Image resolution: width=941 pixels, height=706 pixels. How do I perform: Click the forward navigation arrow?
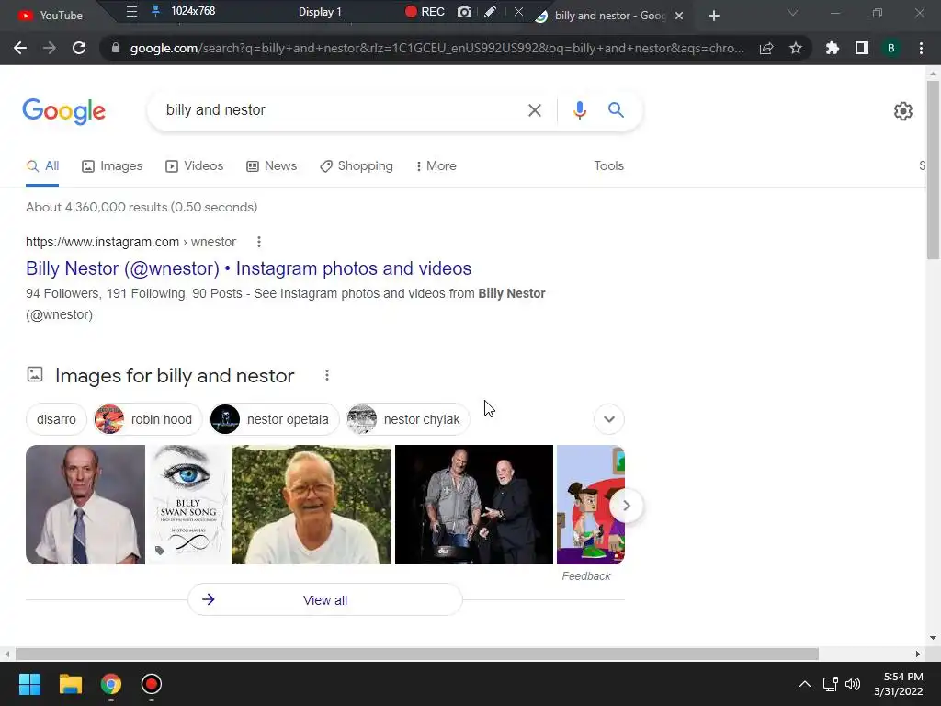pyautogui.click(x=50, y=48)
